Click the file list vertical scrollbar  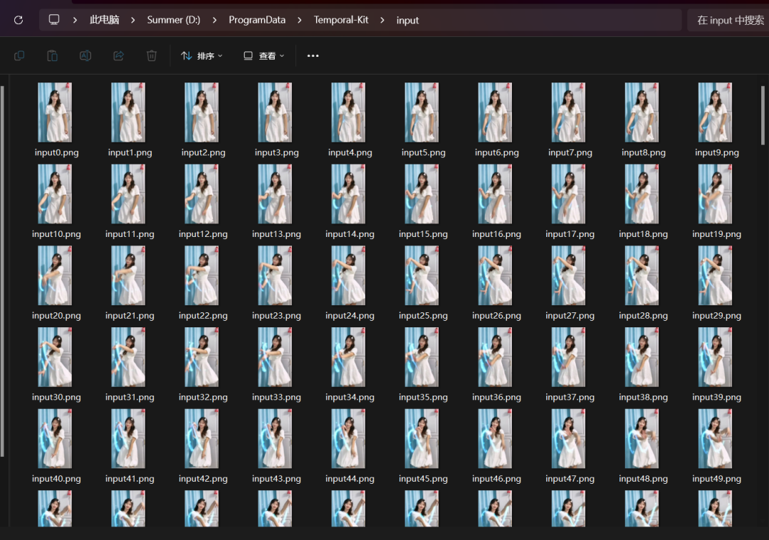pyautogui.click(x=763, y=115)
